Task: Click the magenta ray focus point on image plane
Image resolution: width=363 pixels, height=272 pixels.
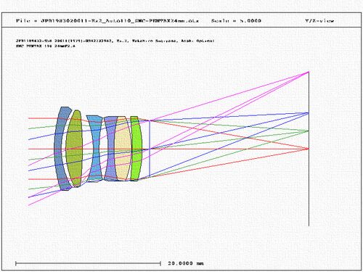Action: [x=309, y=72]
